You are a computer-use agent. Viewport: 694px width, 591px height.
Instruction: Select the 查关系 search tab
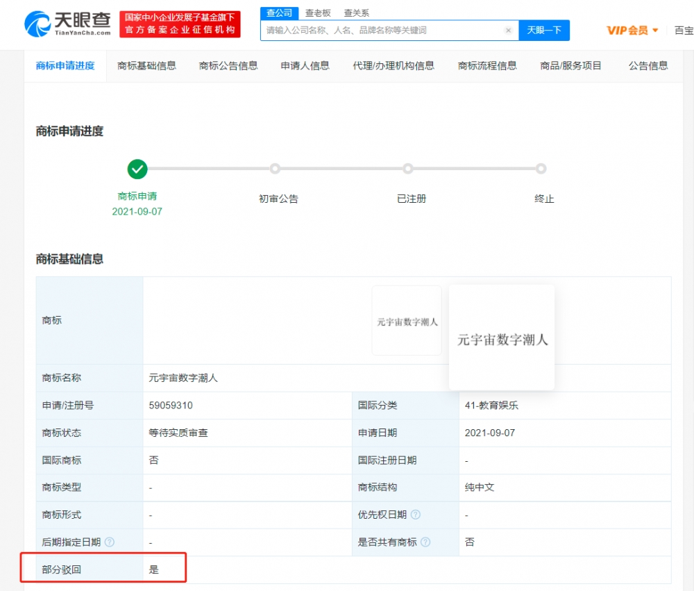[356, 13]
